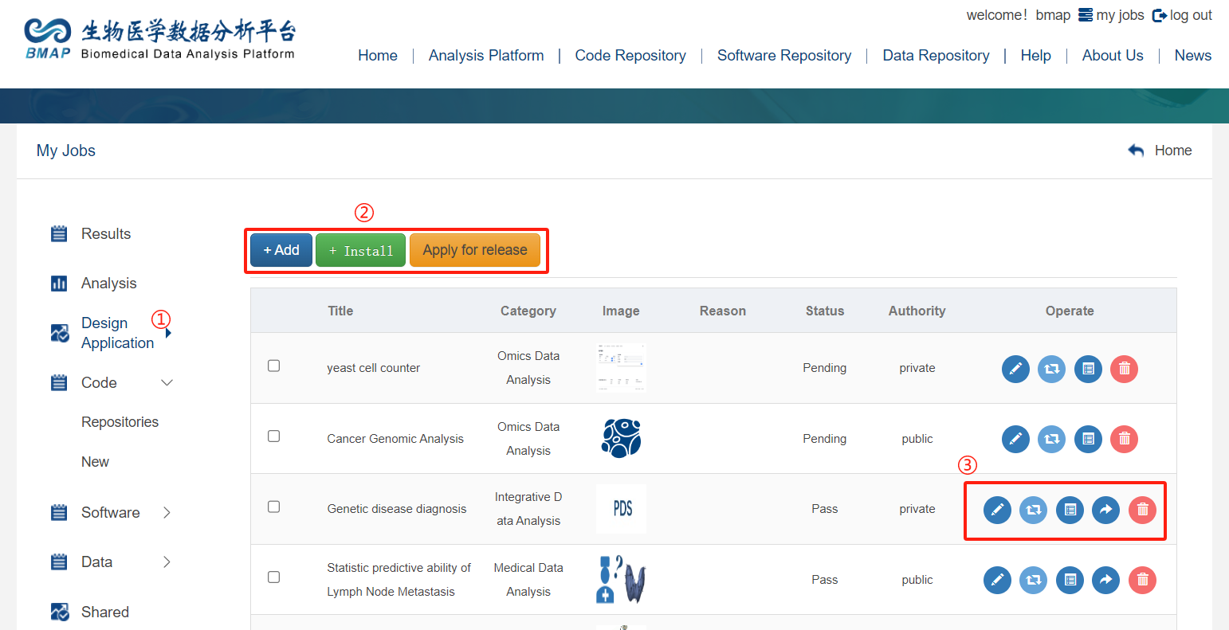Screen dimensions: 1229x630
Task: Click refresh icon for Genetic disease diagnosis
Action: click(1034, 510)
